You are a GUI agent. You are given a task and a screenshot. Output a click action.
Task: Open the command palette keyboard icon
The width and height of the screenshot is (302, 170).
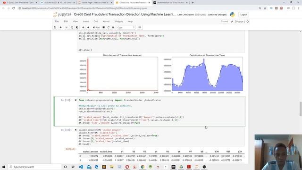coord(140,27)
